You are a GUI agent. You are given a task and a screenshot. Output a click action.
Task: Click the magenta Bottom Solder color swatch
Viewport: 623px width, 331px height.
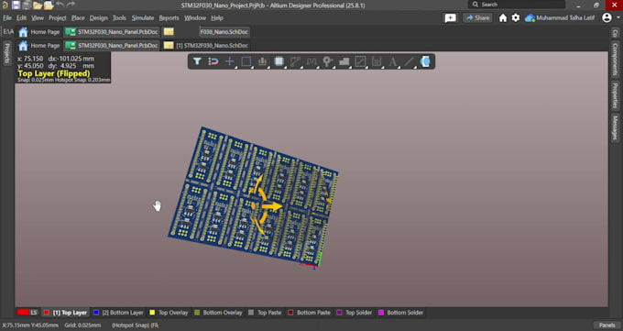click(x=381, y=313)
